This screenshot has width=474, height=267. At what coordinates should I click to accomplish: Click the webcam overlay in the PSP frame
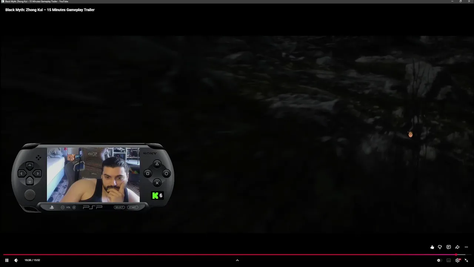[93, 175]
